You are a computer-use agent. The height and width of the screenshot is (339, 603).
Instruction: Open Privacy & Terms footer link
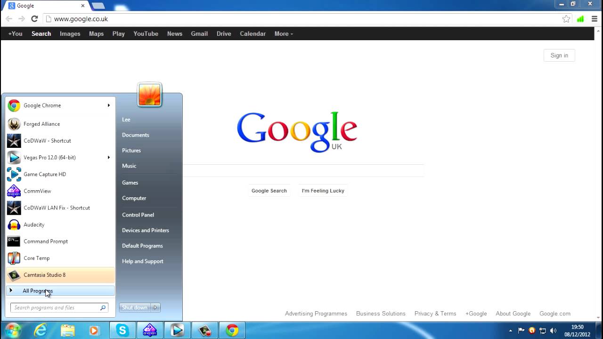coord(435,314)
